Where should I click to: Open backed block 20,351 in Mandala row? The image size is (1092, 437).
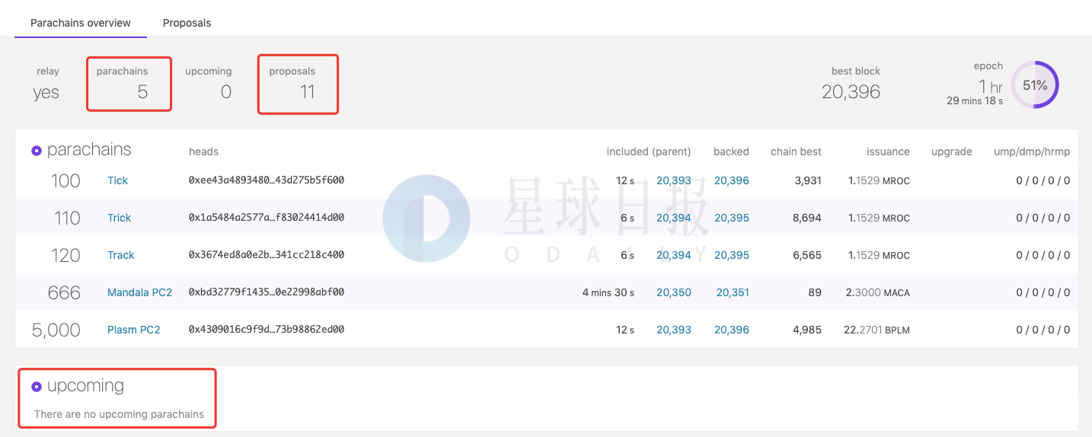tap(733, 292)
